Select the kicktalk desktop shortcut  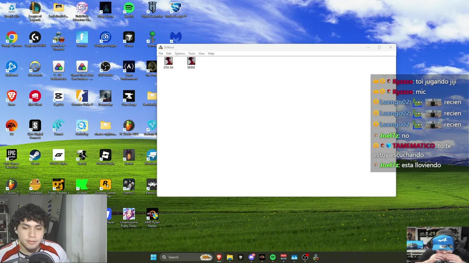82,187
